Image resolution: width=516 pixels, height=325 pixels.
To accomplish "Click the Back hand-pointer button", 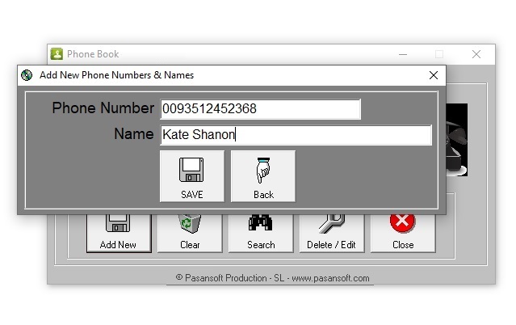I will click(x=263, y=176).
